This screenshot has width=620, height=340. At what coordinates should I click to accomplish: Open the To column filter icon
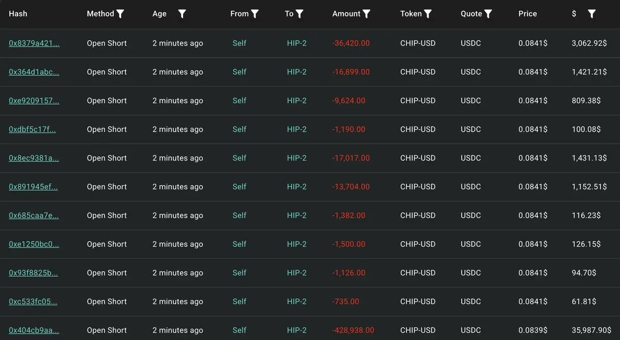(300, 14)
